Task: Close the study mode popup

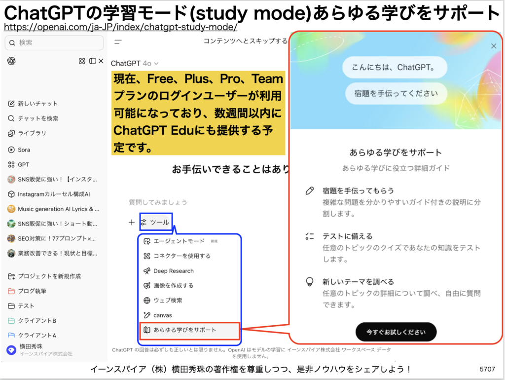Action: click(493, 46)
